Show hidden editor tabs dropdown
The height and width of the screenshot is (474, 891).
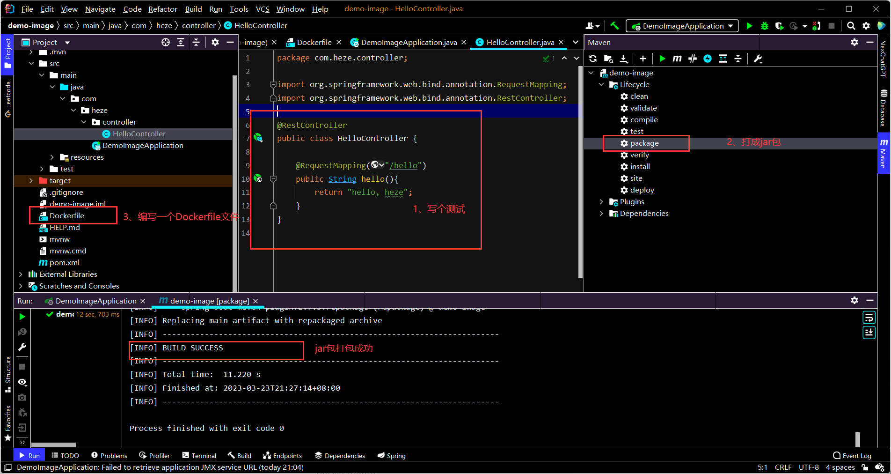pos(576,42)
